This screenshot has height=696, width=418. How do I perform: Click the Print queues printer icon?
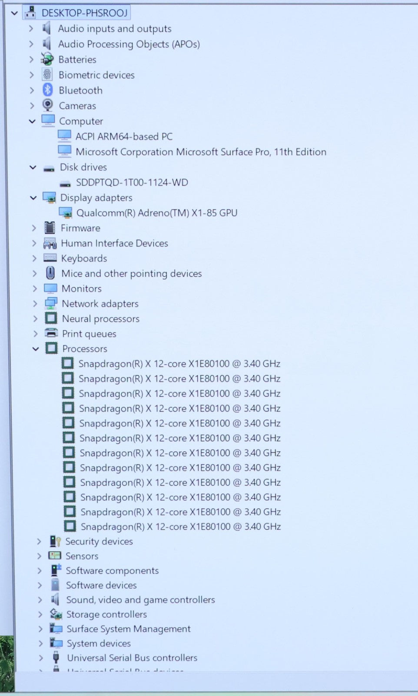click(51, 334)
